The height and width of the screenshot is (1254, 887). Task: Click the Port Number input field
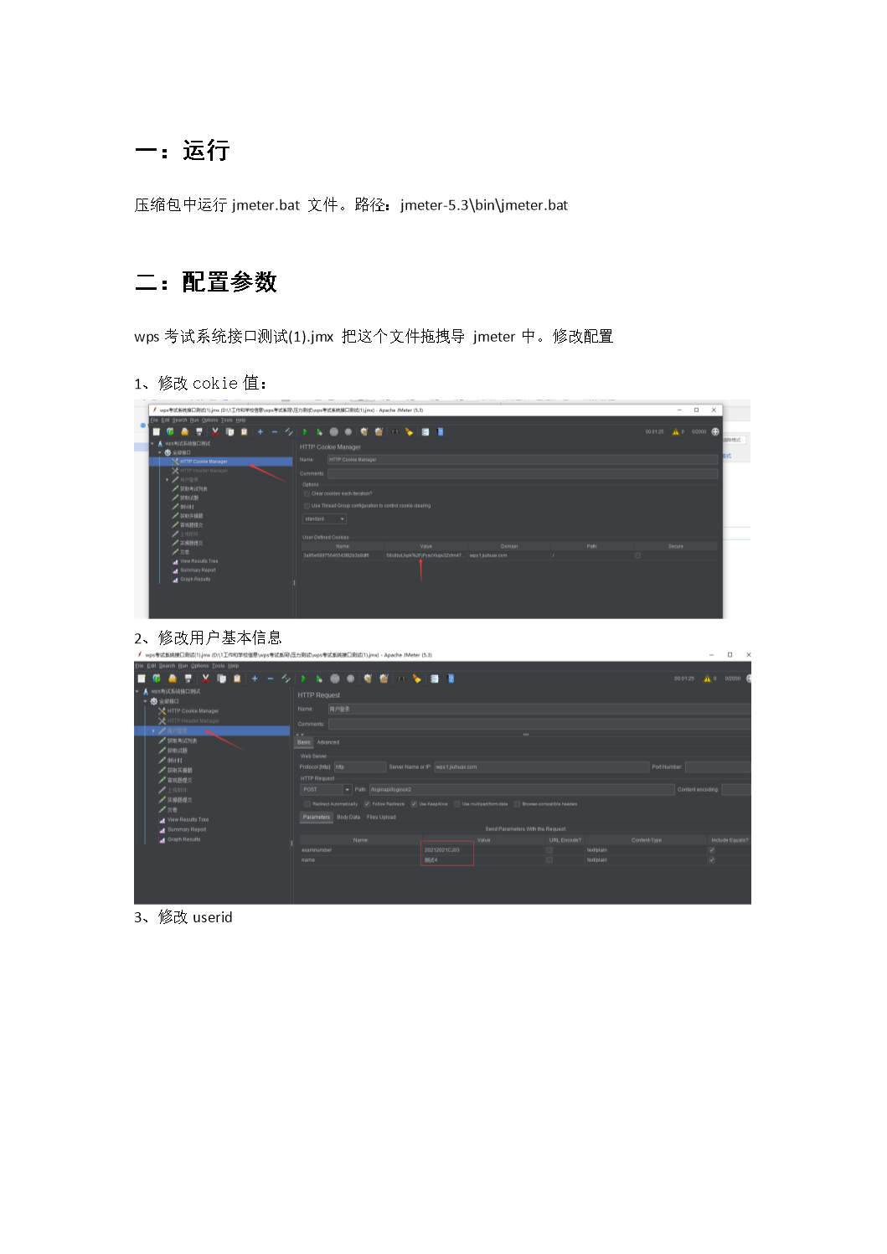[718, 766]
